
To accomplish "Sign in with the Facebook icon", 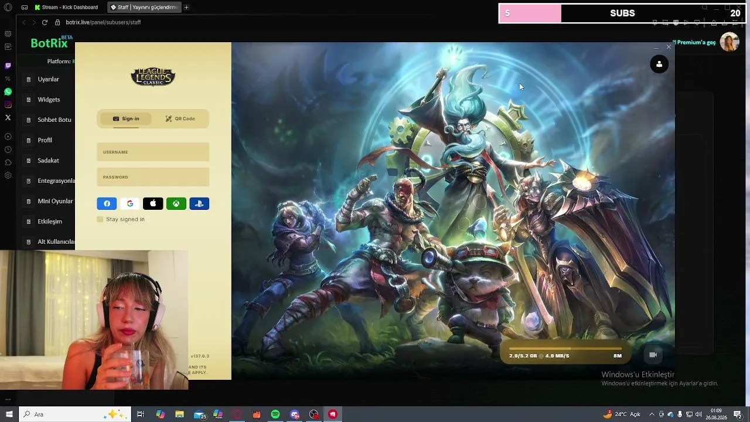I will [107, 203].
